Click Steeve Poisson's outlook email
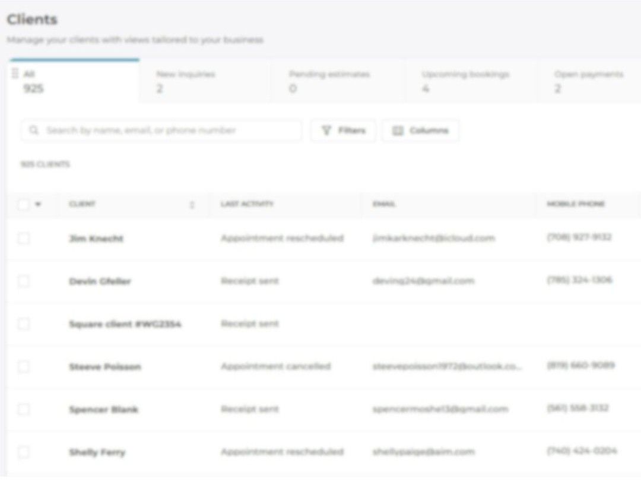The width and height of the screenshot is (641, 492). 448,366
